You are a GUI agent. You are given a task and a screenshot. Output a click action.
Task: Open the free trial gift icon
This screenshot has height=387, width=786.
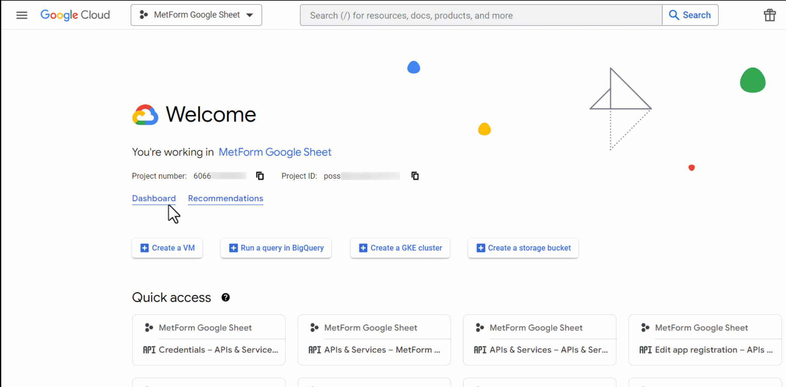click(770, 15)
